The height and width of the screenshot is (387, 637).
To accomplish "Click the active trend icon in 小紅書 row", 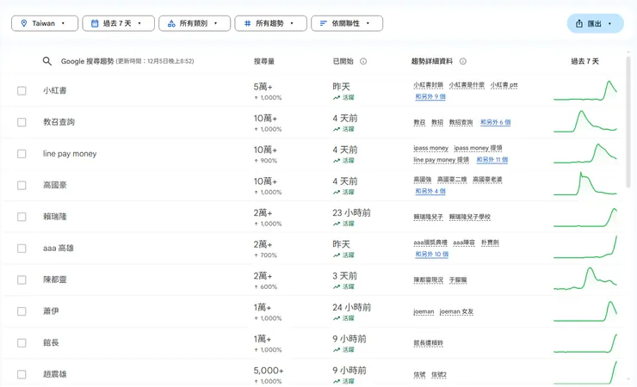I will [337, 98].
